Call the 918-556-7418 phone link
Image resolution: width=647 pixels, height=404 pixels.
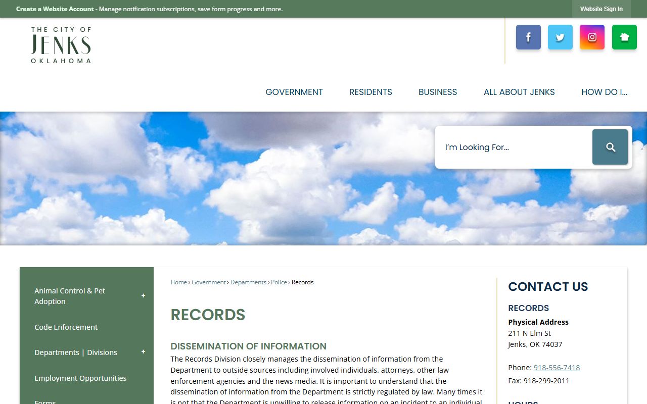pyautogui.click(x=557, y=368)
